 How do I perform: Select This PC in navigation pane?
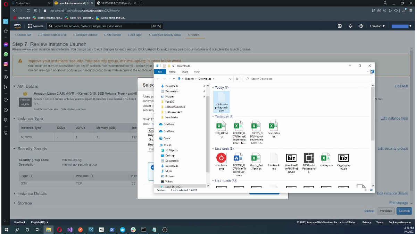pos(168,145)
